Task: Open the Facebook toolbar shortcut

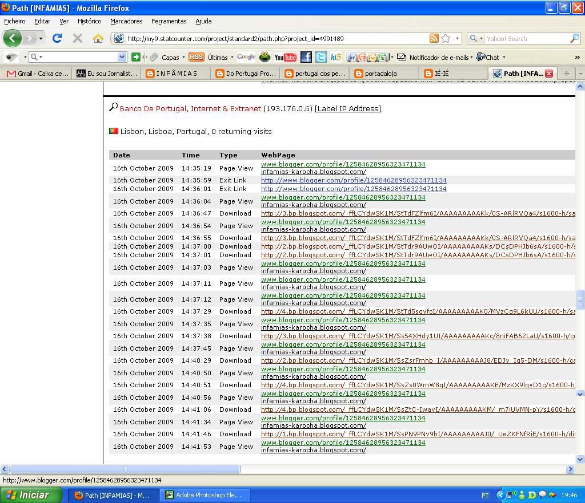Action: (x=306, y=57)
